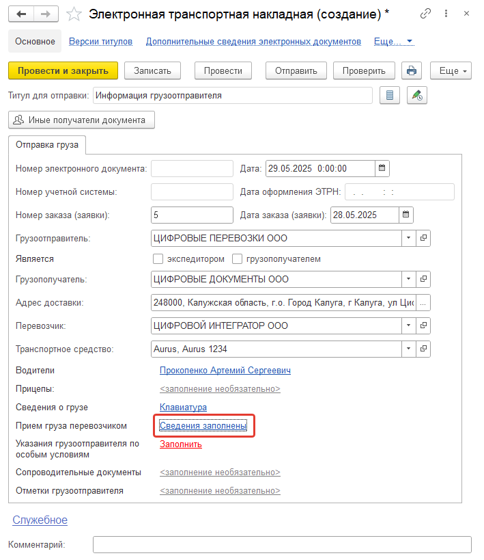Screen dimensions: 484x560
Task: Copy link with the chain icon
Action: tap(425, 14)
